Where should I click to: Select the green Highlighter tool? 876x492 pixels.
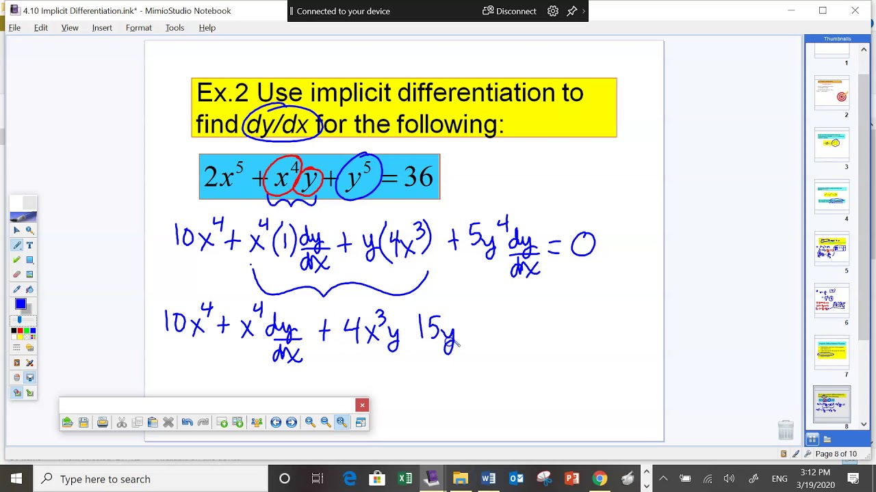pyautogui.click(x=17, y=260)
